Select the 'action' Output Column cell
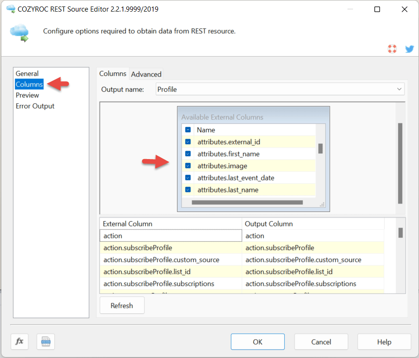The image size is (419, 358). 313,236
